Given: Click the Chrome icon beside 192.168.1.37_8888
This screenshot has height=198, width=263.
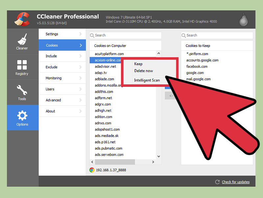Looking at the screenshot, I should (x=92, y=170).
